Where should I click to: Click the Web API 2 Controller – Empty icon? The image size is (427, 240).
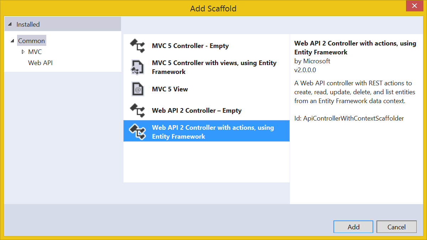pos(137,111)
